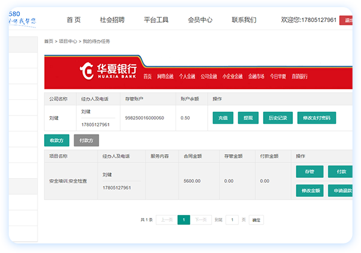Switch to the 付款方 tab
This screenshot has width=361, height=253.
coord(86,140)
